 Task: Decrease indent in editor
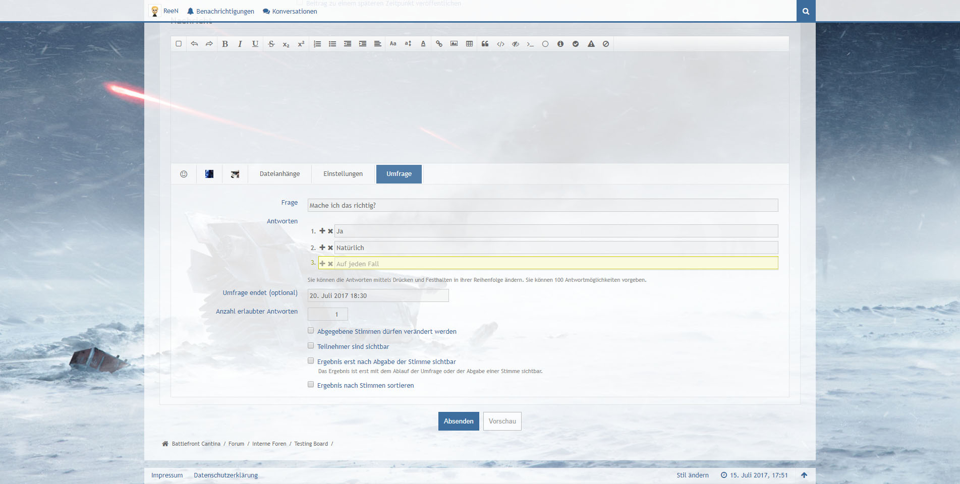tap(348, 44)
